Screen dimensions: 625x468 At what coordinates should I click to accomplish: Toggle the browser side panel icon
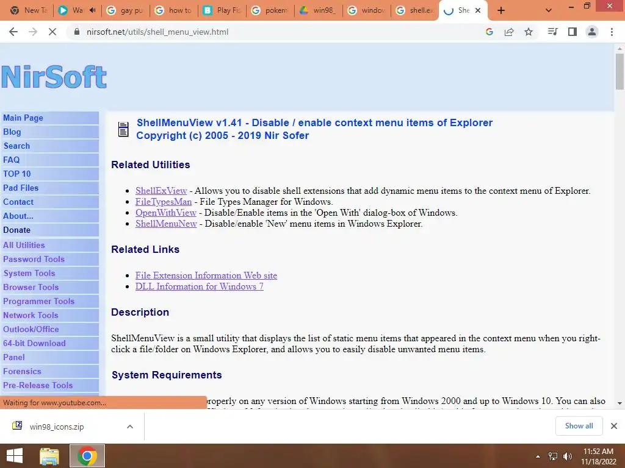[x=573, y=32]
